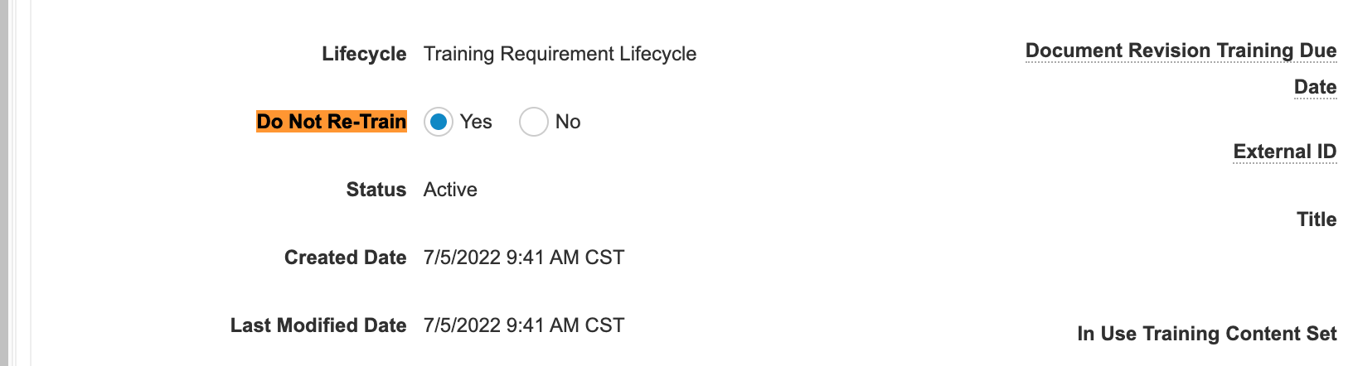The width and height of the screenshot is (1353, 366).
Task: Click the Lifecycle field label
Action: (364, 54)
